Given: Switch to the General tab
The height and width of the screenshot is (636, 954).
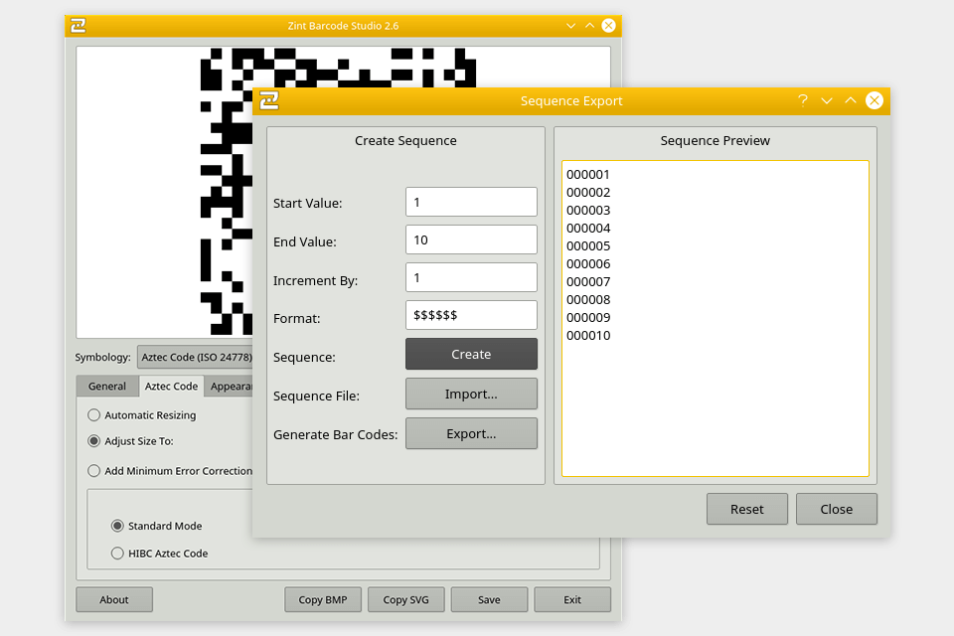Looking at the screenshot, I should [107, 386].
